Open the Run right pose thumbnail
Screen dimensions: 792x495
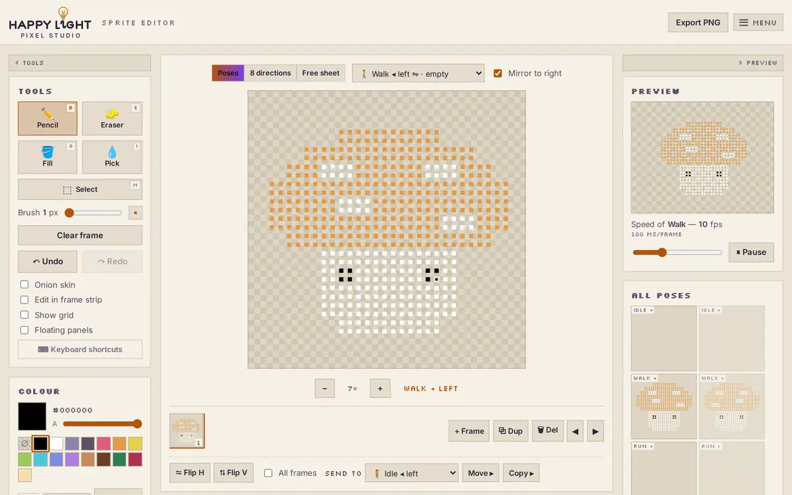click(x=732, y=468)
